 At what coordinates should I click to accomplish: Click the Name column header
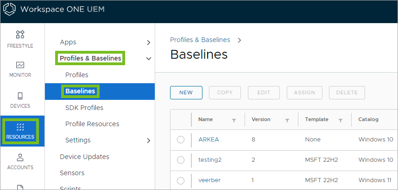[206, 119]
